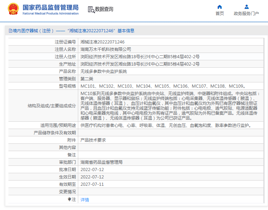Image resolution: width=268 pixels, height=210 pixels.
Task: Open the 详情 link
Action: [x=85, y=200]
